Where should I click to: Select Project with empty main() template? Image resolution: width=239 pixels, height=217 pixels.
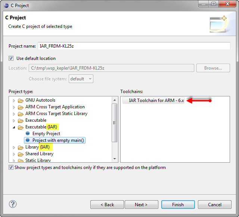(x=59, y=140)
